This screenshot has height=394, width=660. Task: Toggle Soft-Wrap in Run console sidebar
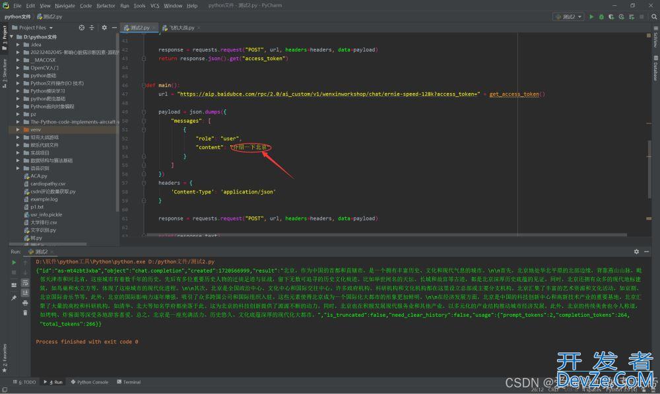coord(25,282)
